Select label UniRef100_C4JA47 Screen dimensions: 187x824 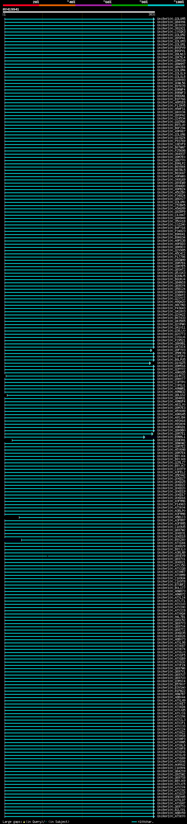click(x=171, y=215)
